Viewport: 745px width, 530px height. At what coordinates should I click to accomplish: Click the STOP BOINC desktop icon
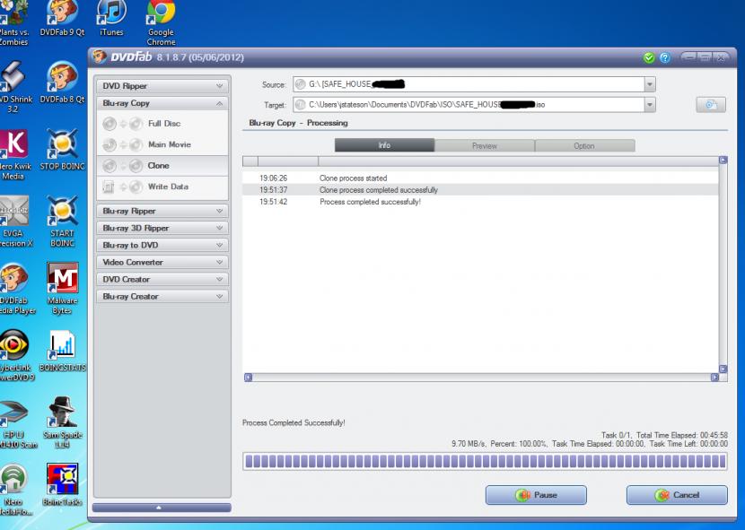click(62, 150)
